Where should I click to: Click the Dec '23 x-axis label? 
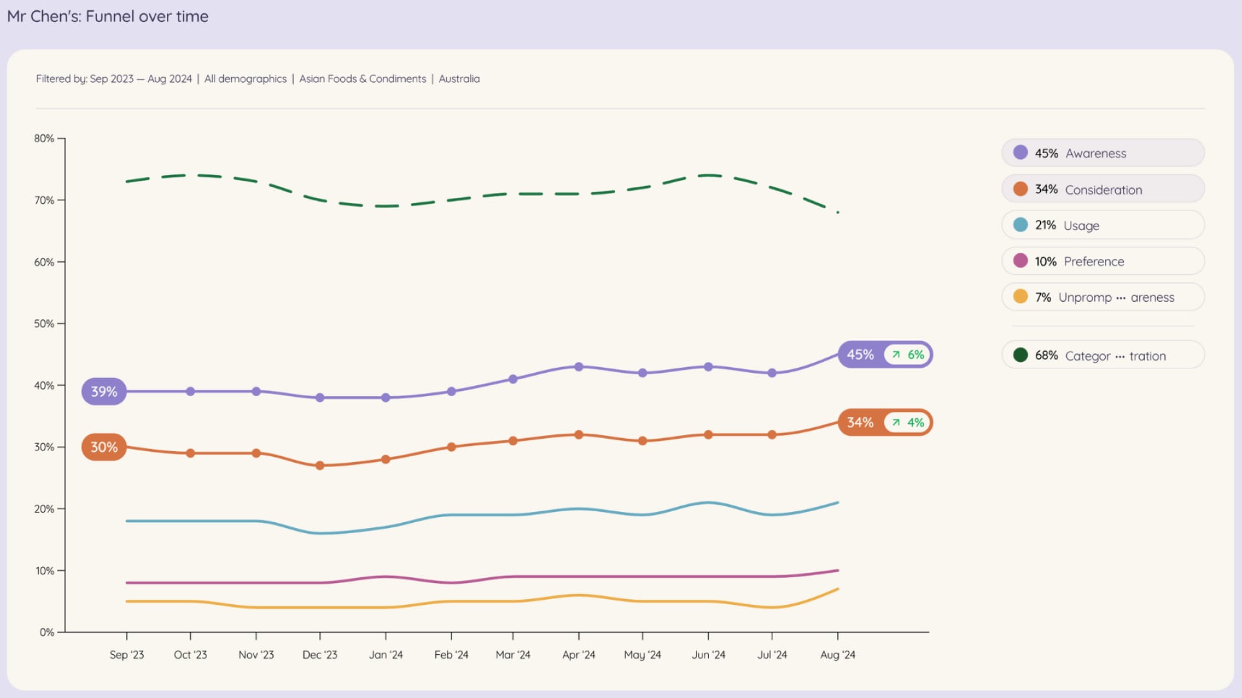coord(320,655)
